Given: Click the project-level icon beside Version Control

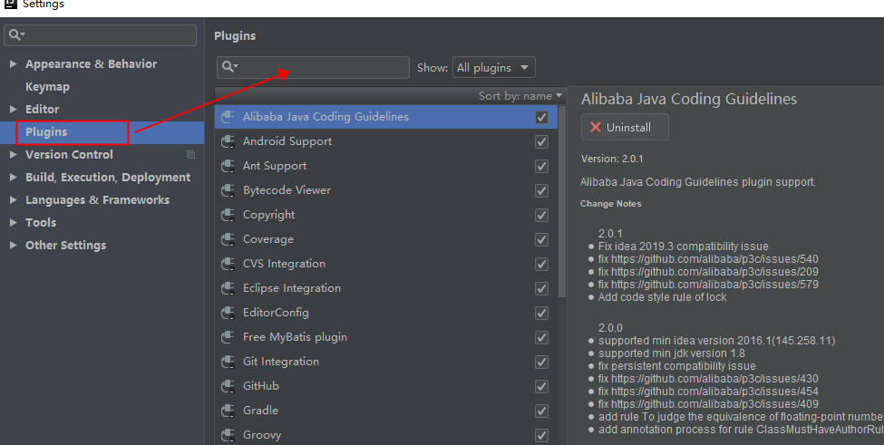Looking at the screenshot, I should click(190, 154).
